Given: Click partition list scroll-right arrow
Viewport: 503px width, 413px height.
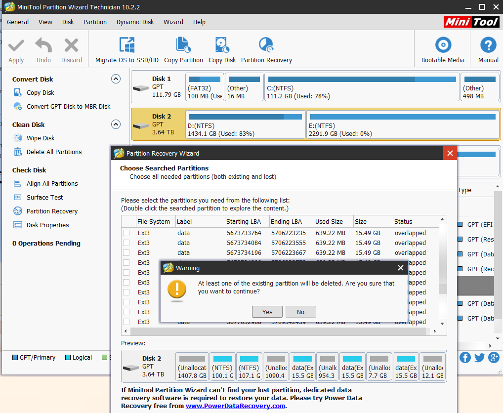Looking at the screenshot, I should click(x=435, y=331).
